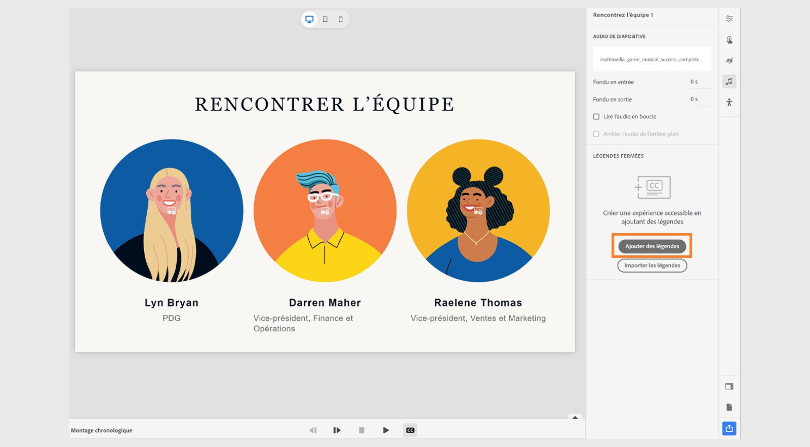
Task: Click the 'LÉGENDES FERMÉES' section heading
Action: [x=619, y=156]
